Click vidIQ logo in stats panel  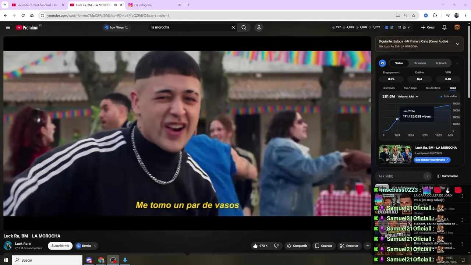382,63
